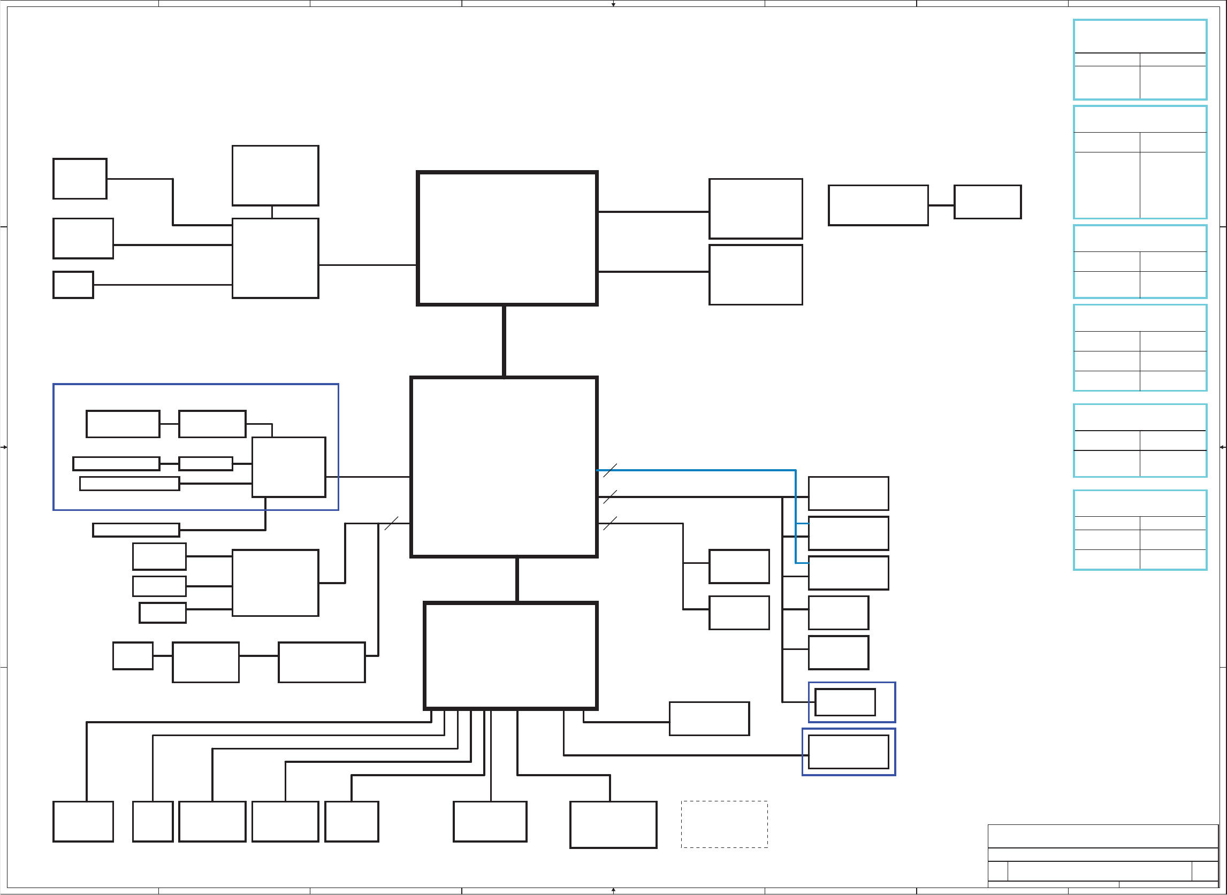Click the long thin bar just below the blue group frame
1227x895 pixels.
pos(135,530)
